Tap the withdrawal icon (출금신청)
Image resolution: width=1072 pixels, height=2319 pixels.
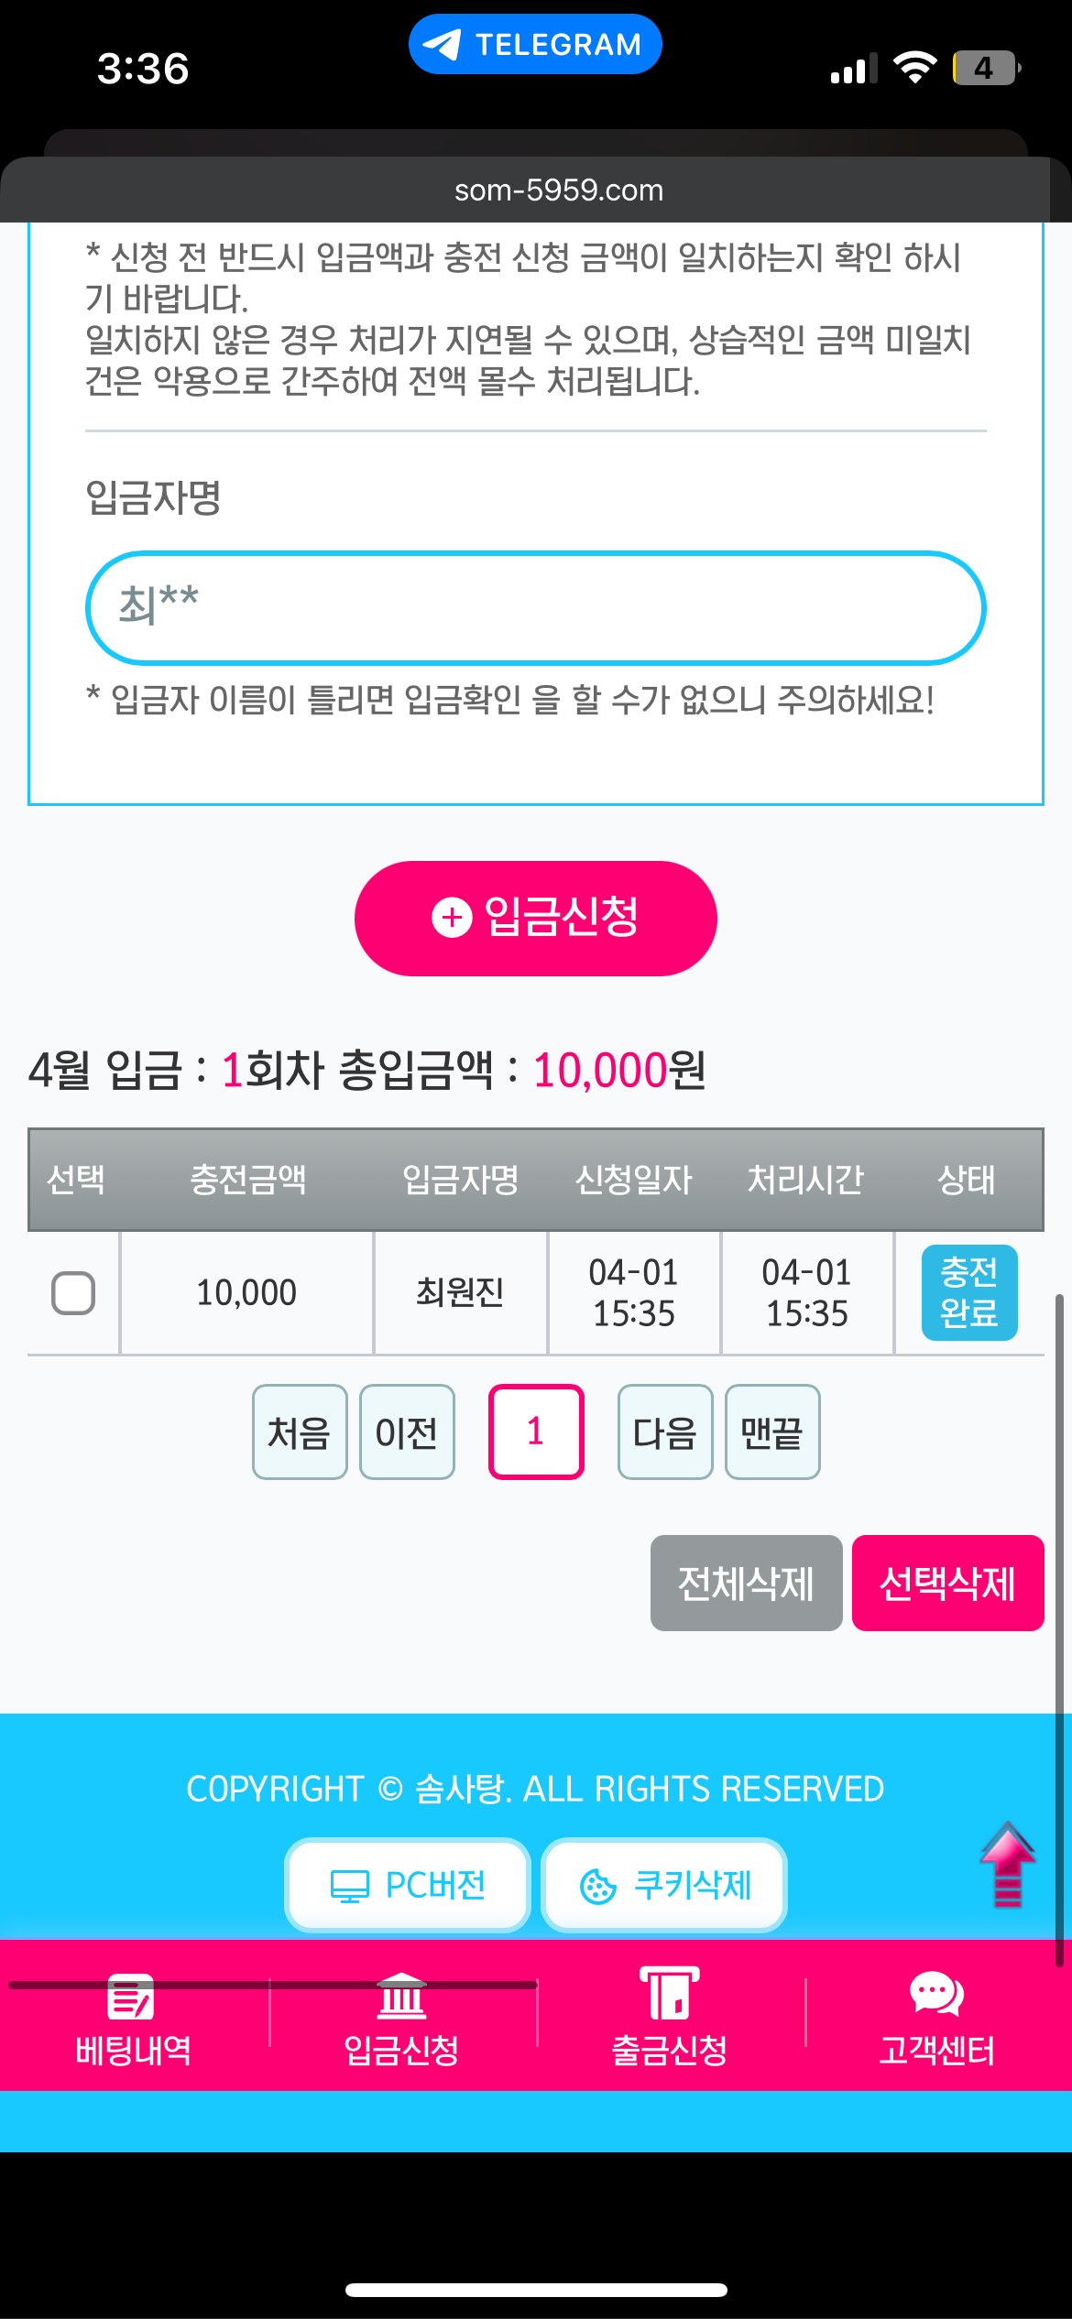click(669, 1993)
